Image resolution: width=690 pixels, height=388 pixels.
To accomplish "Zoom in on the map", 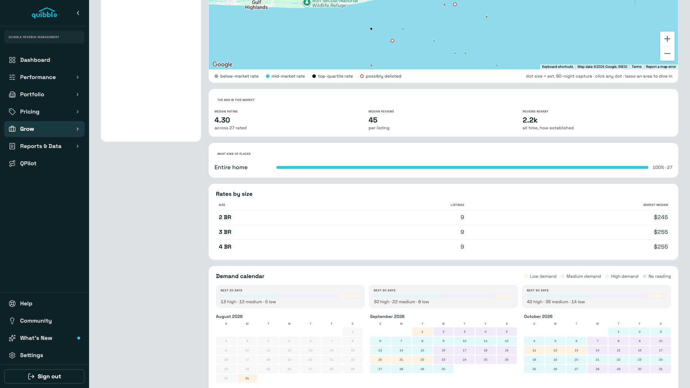I will [x=667, y=39].
